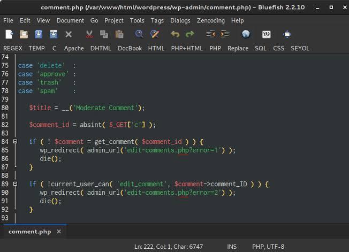Viewport: 349px width, 252px height.
Task: Open Find with magnifier icon
Action: click(139, 34)
